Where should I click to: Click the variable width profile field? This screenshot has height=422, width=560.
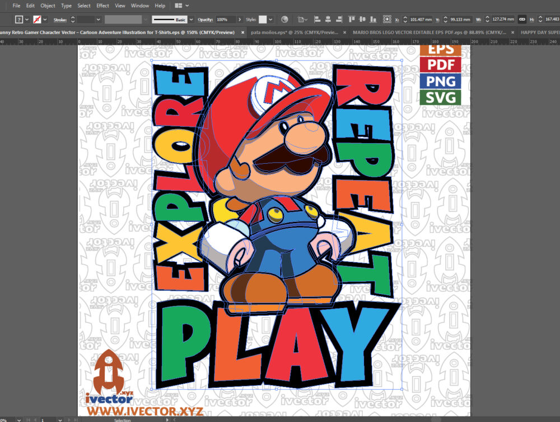[123, 20]
